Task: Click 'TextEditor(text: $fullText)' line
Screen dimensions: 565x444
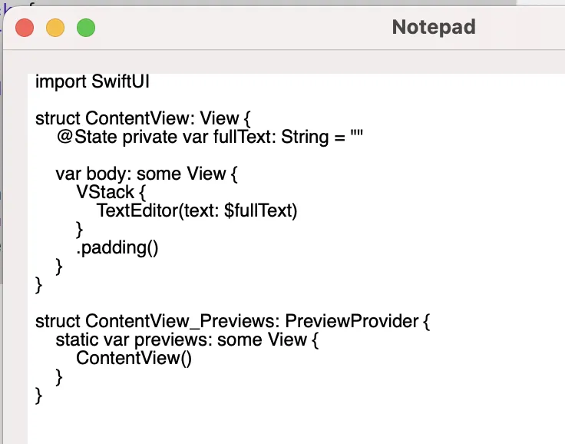Action: [197, 210]
